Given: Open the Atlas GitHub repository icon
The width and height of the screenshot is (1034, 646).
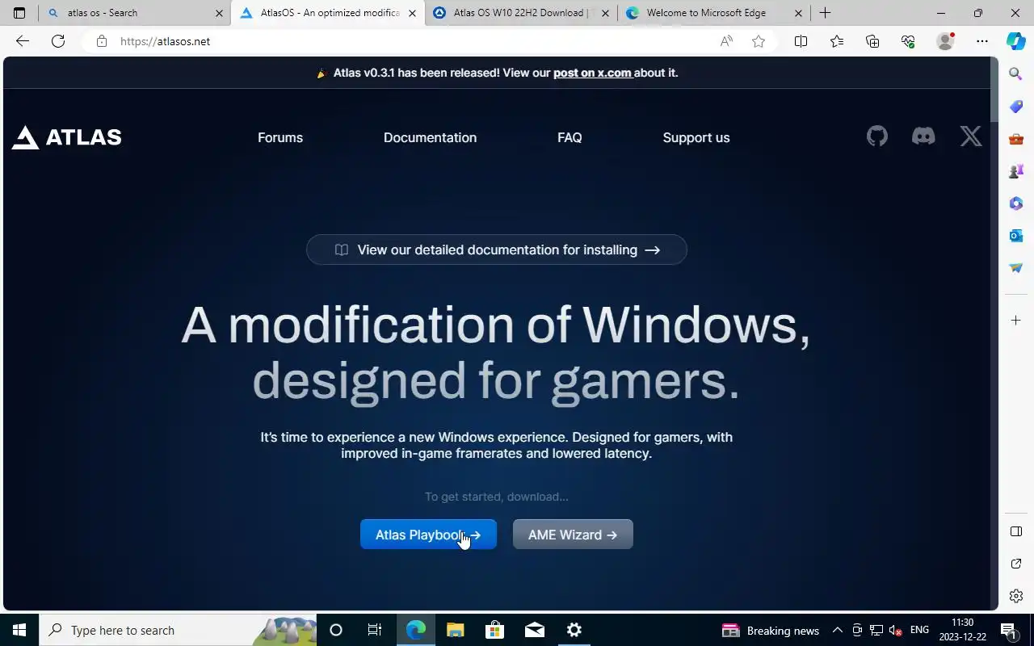Looking at the screenshot, I should [x=877, y=136].
